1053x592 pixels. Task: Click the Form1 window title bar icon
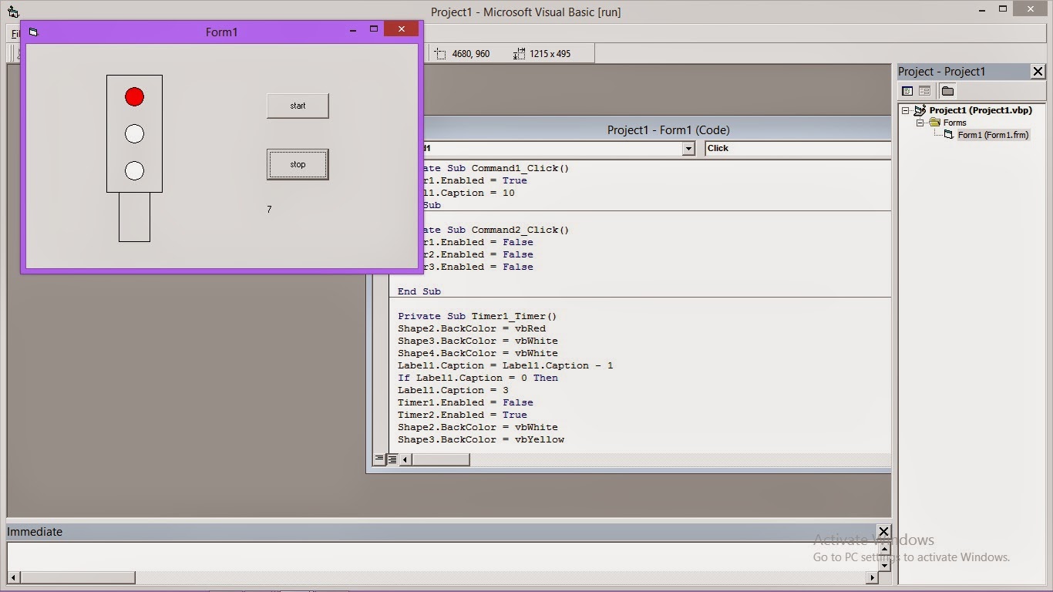[x=33, y=32]
